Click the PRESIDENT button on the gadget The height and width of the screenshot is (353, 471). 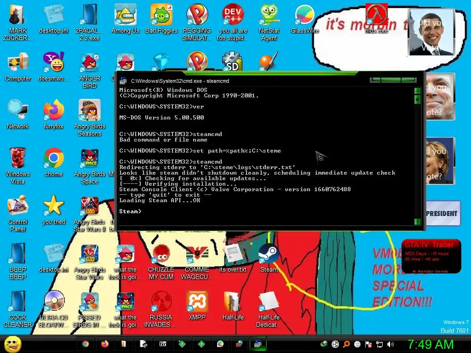(x=442, y=213)
